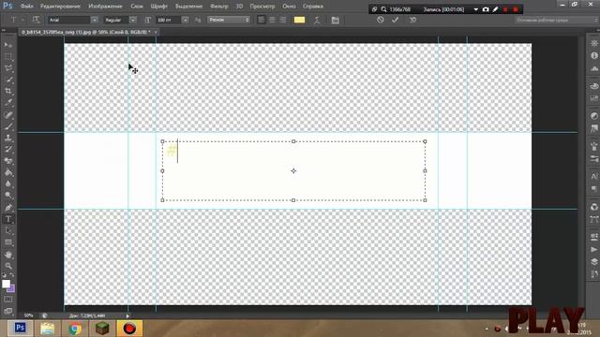Image resolution: width=600 pixels, height=337 pixels.
Task: Open the font size dropdown
Action: click(x=186, y=20)
